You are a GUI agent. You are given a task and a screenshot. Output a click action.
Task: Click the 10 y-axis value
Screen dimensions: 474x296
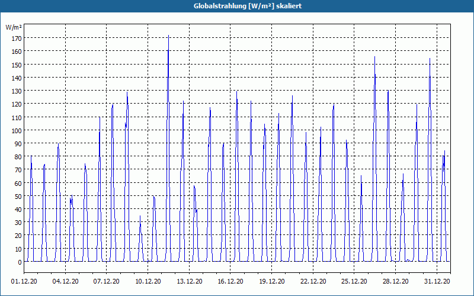click(18, 249)
